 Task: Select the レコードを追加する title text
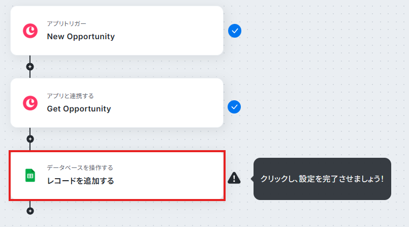80,181
